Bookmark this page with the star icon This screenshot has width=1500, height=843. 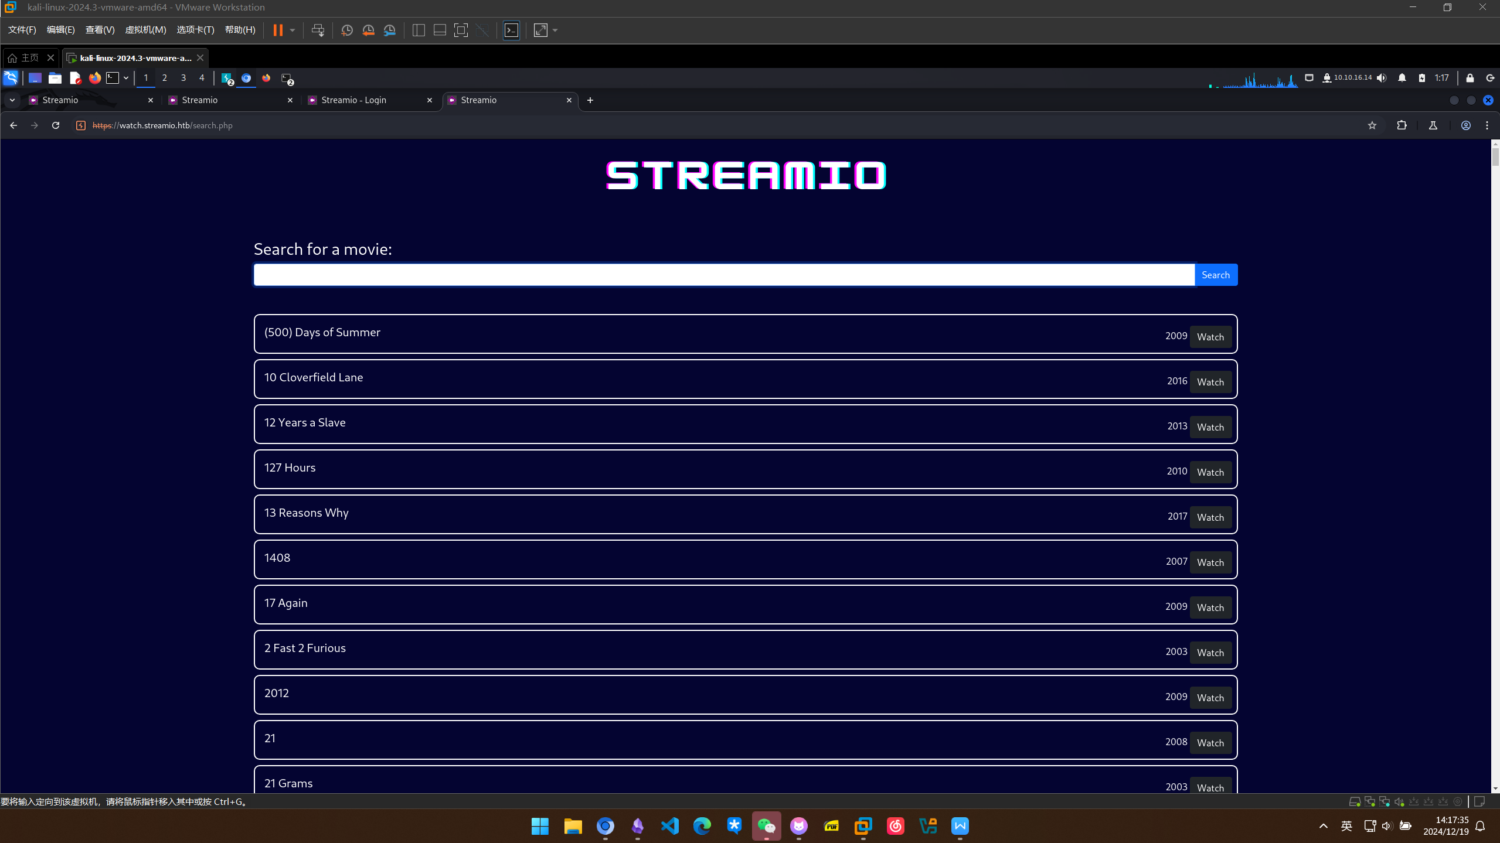pyautogui.click(x=1372, y=125)
